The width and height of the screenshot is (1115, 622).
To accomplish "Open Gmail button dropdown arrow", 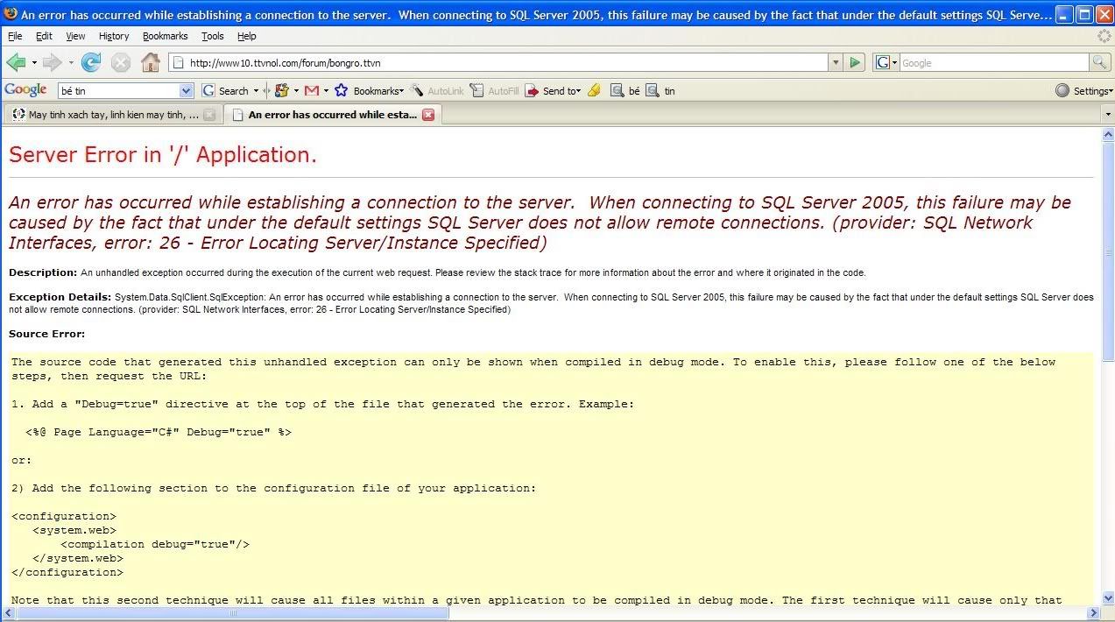I will 326,90.
